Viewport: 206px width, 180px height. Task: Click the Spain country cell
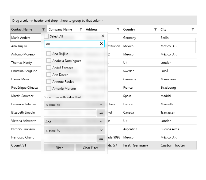click(x=140, y=96)
